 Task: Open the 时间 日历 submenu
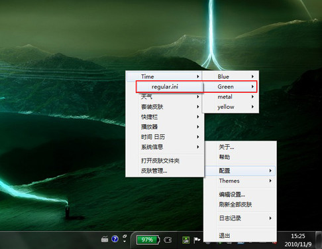(164, 137)
